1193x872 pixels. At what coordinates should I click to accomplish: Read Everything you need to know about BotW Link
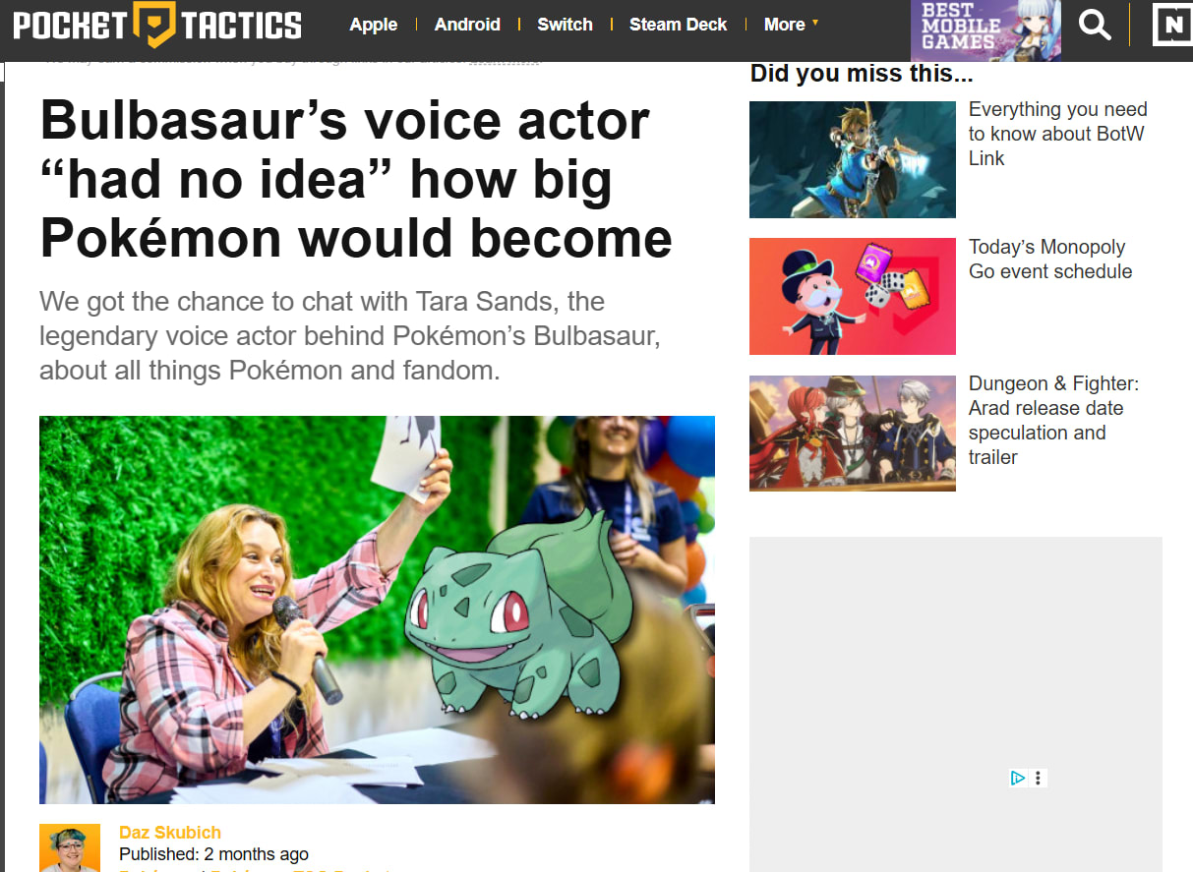(1057, 134)
